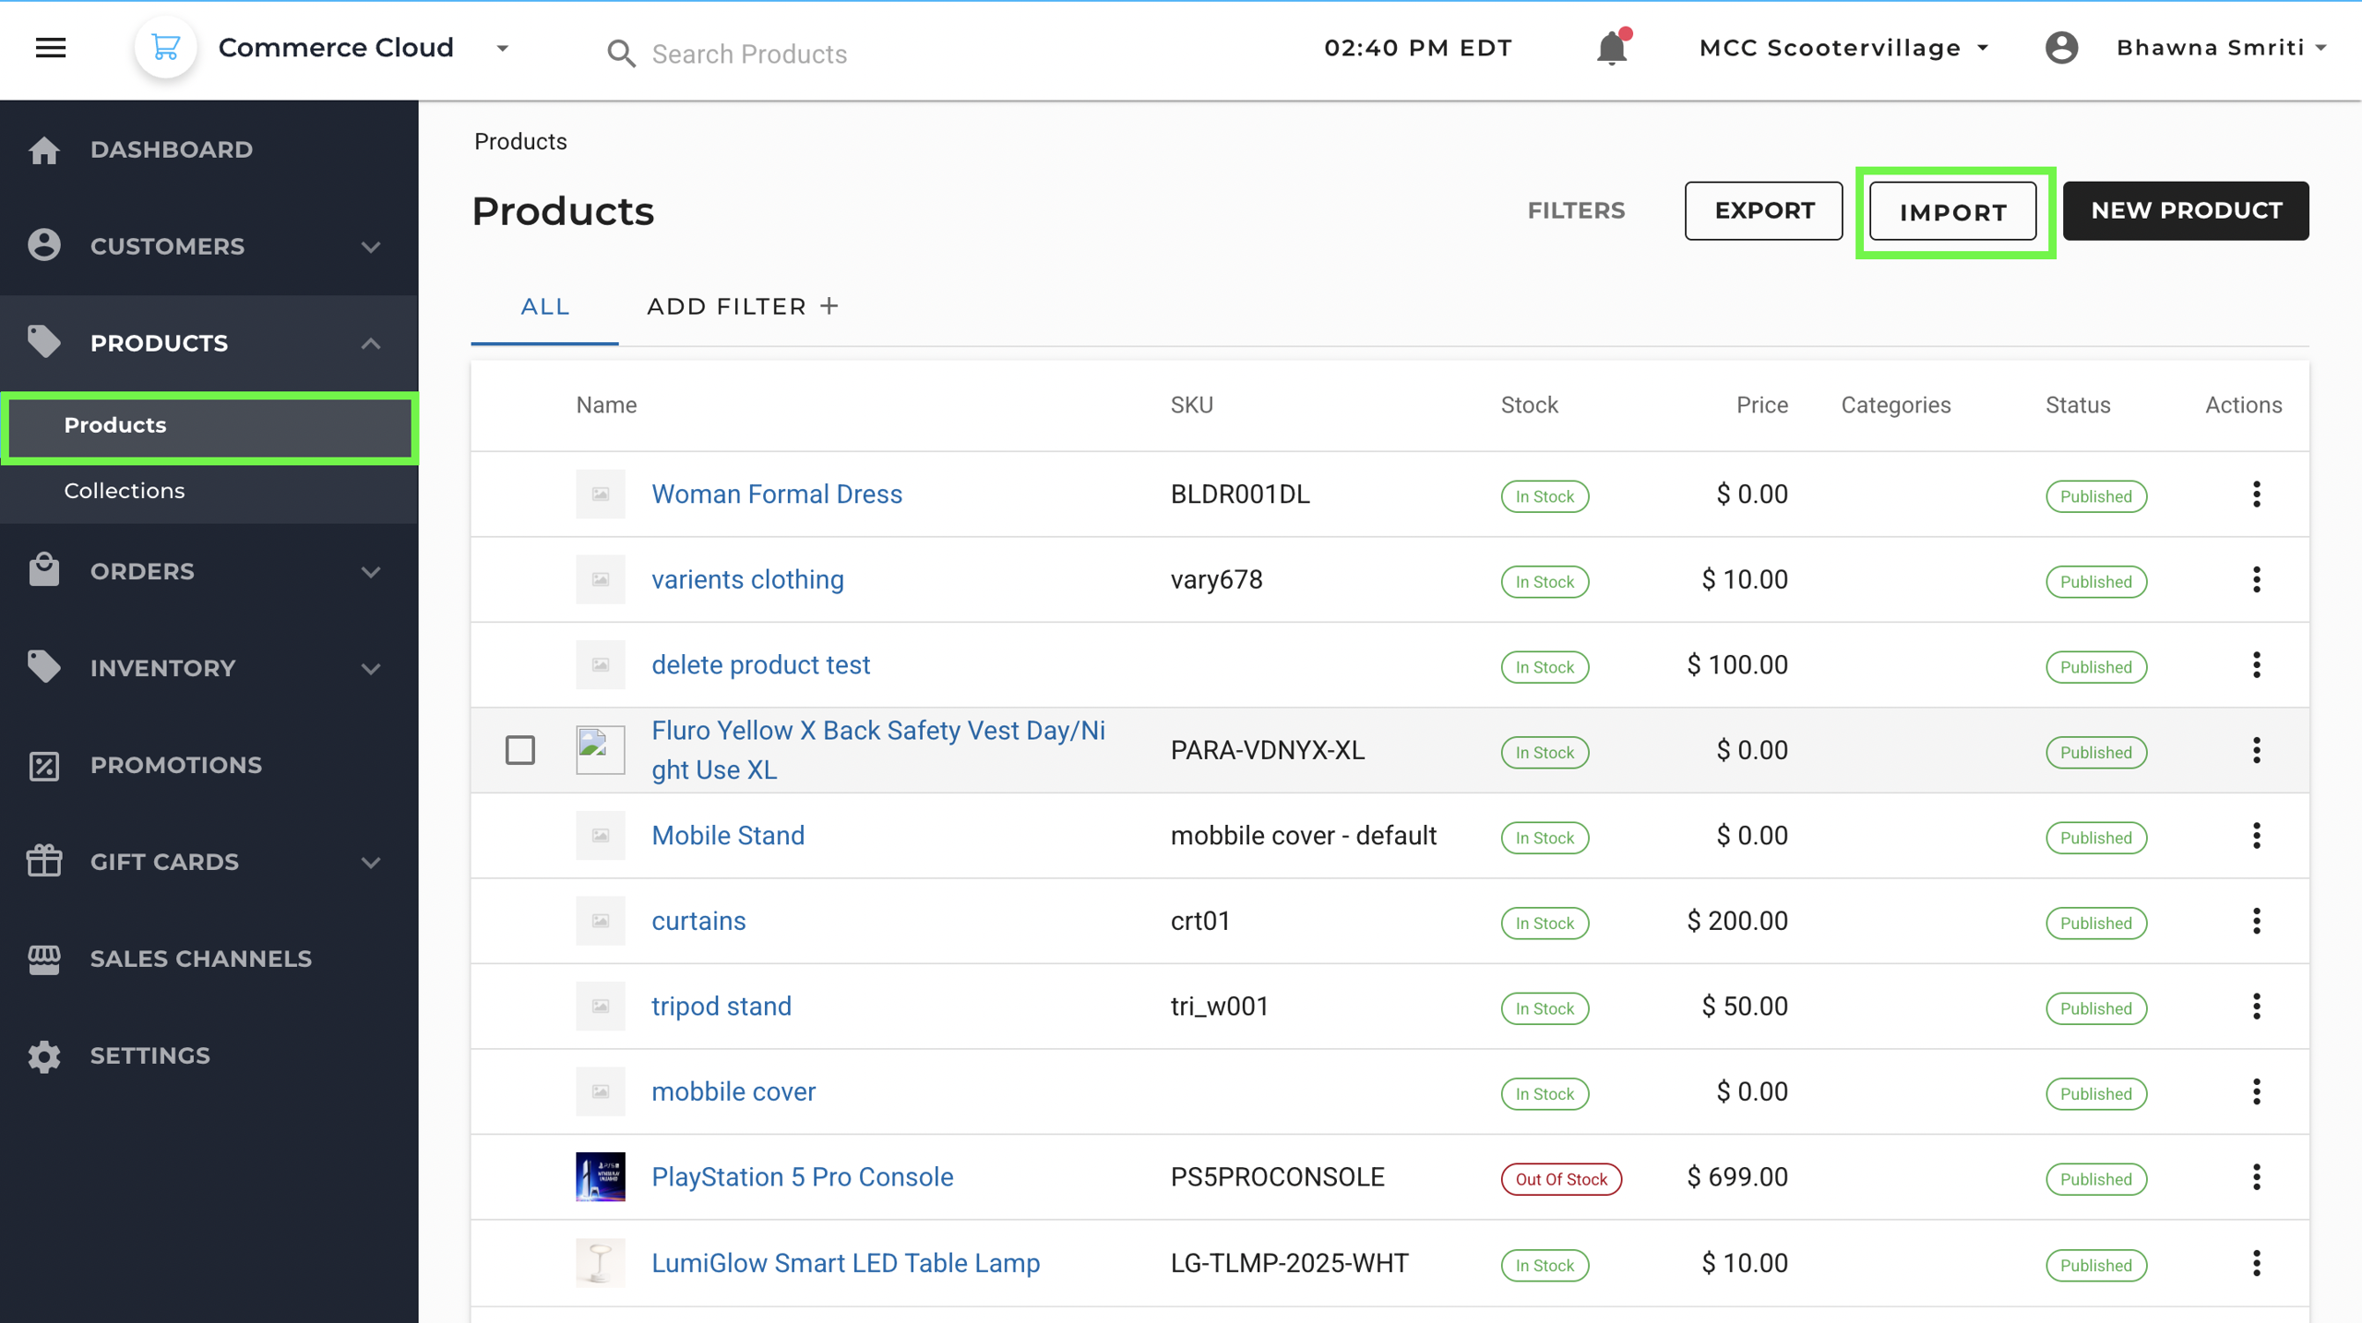Click the NEW PRODUCT button

tap(2186, 210)
